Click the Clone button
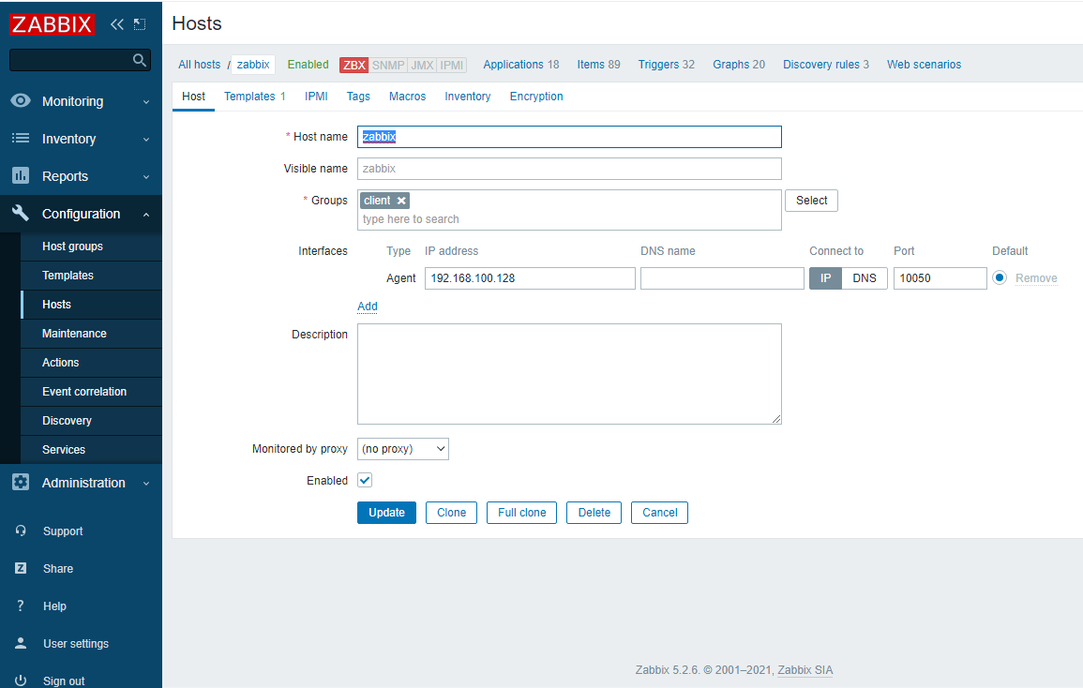1083x688 pixels. (x=452, y=513)
